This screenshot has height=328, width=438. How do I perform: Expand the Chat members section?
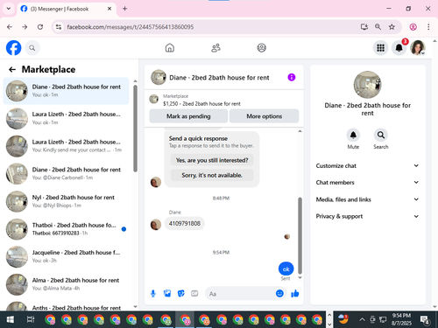coord(367,182)
